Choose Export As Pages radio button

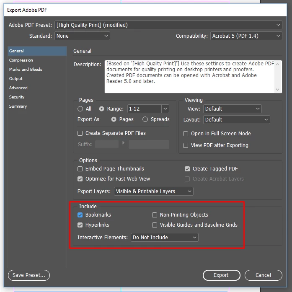[x=114, y=119]
